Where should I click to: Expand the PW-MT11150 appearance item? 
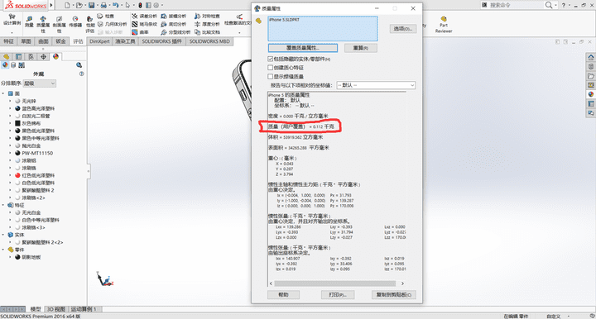pos(10,153)
